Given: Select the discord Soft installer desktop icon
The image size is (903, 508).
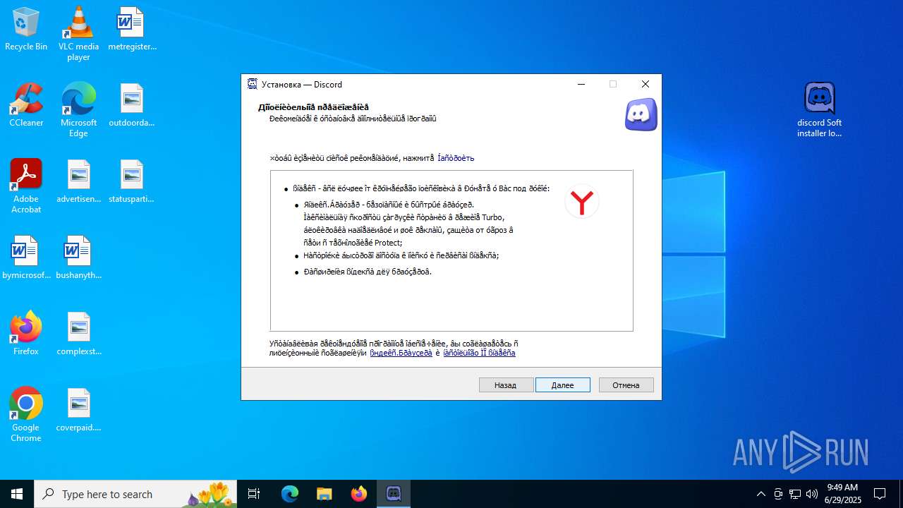Looking at the screenshot, I should pos(820,109).
